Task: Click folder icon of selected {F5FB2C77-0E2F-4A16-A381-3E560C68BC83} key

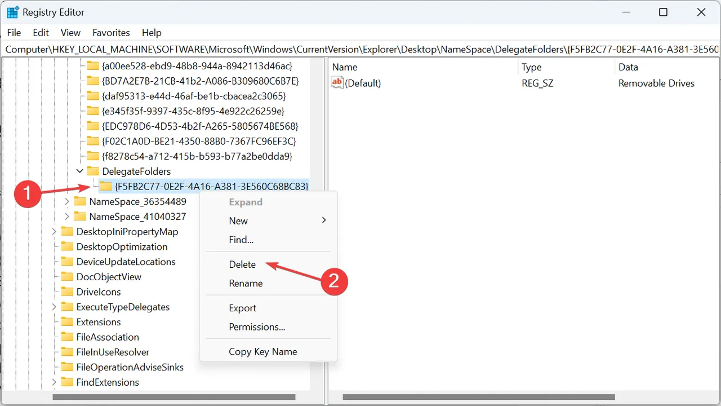Action: (105, 186)
